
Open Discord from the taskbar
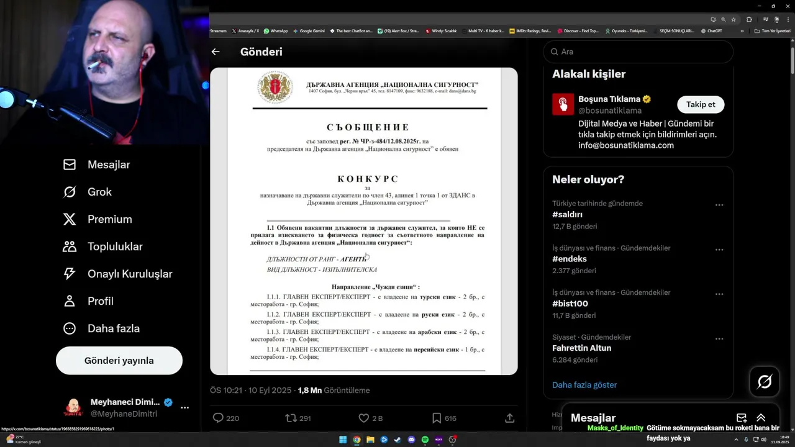pos(411,440)
